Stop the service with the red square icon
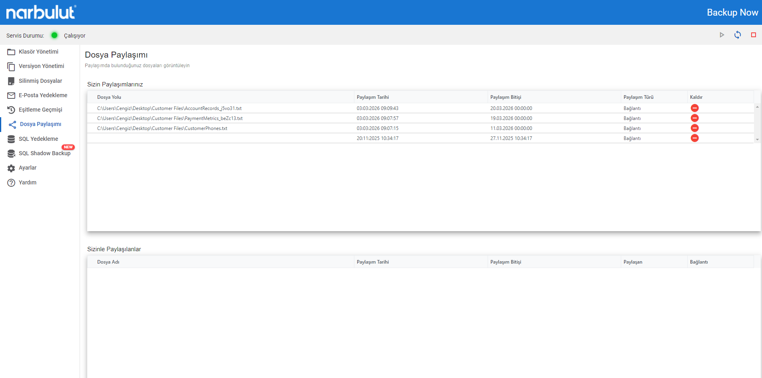762x378 pixels. [754, 35]
